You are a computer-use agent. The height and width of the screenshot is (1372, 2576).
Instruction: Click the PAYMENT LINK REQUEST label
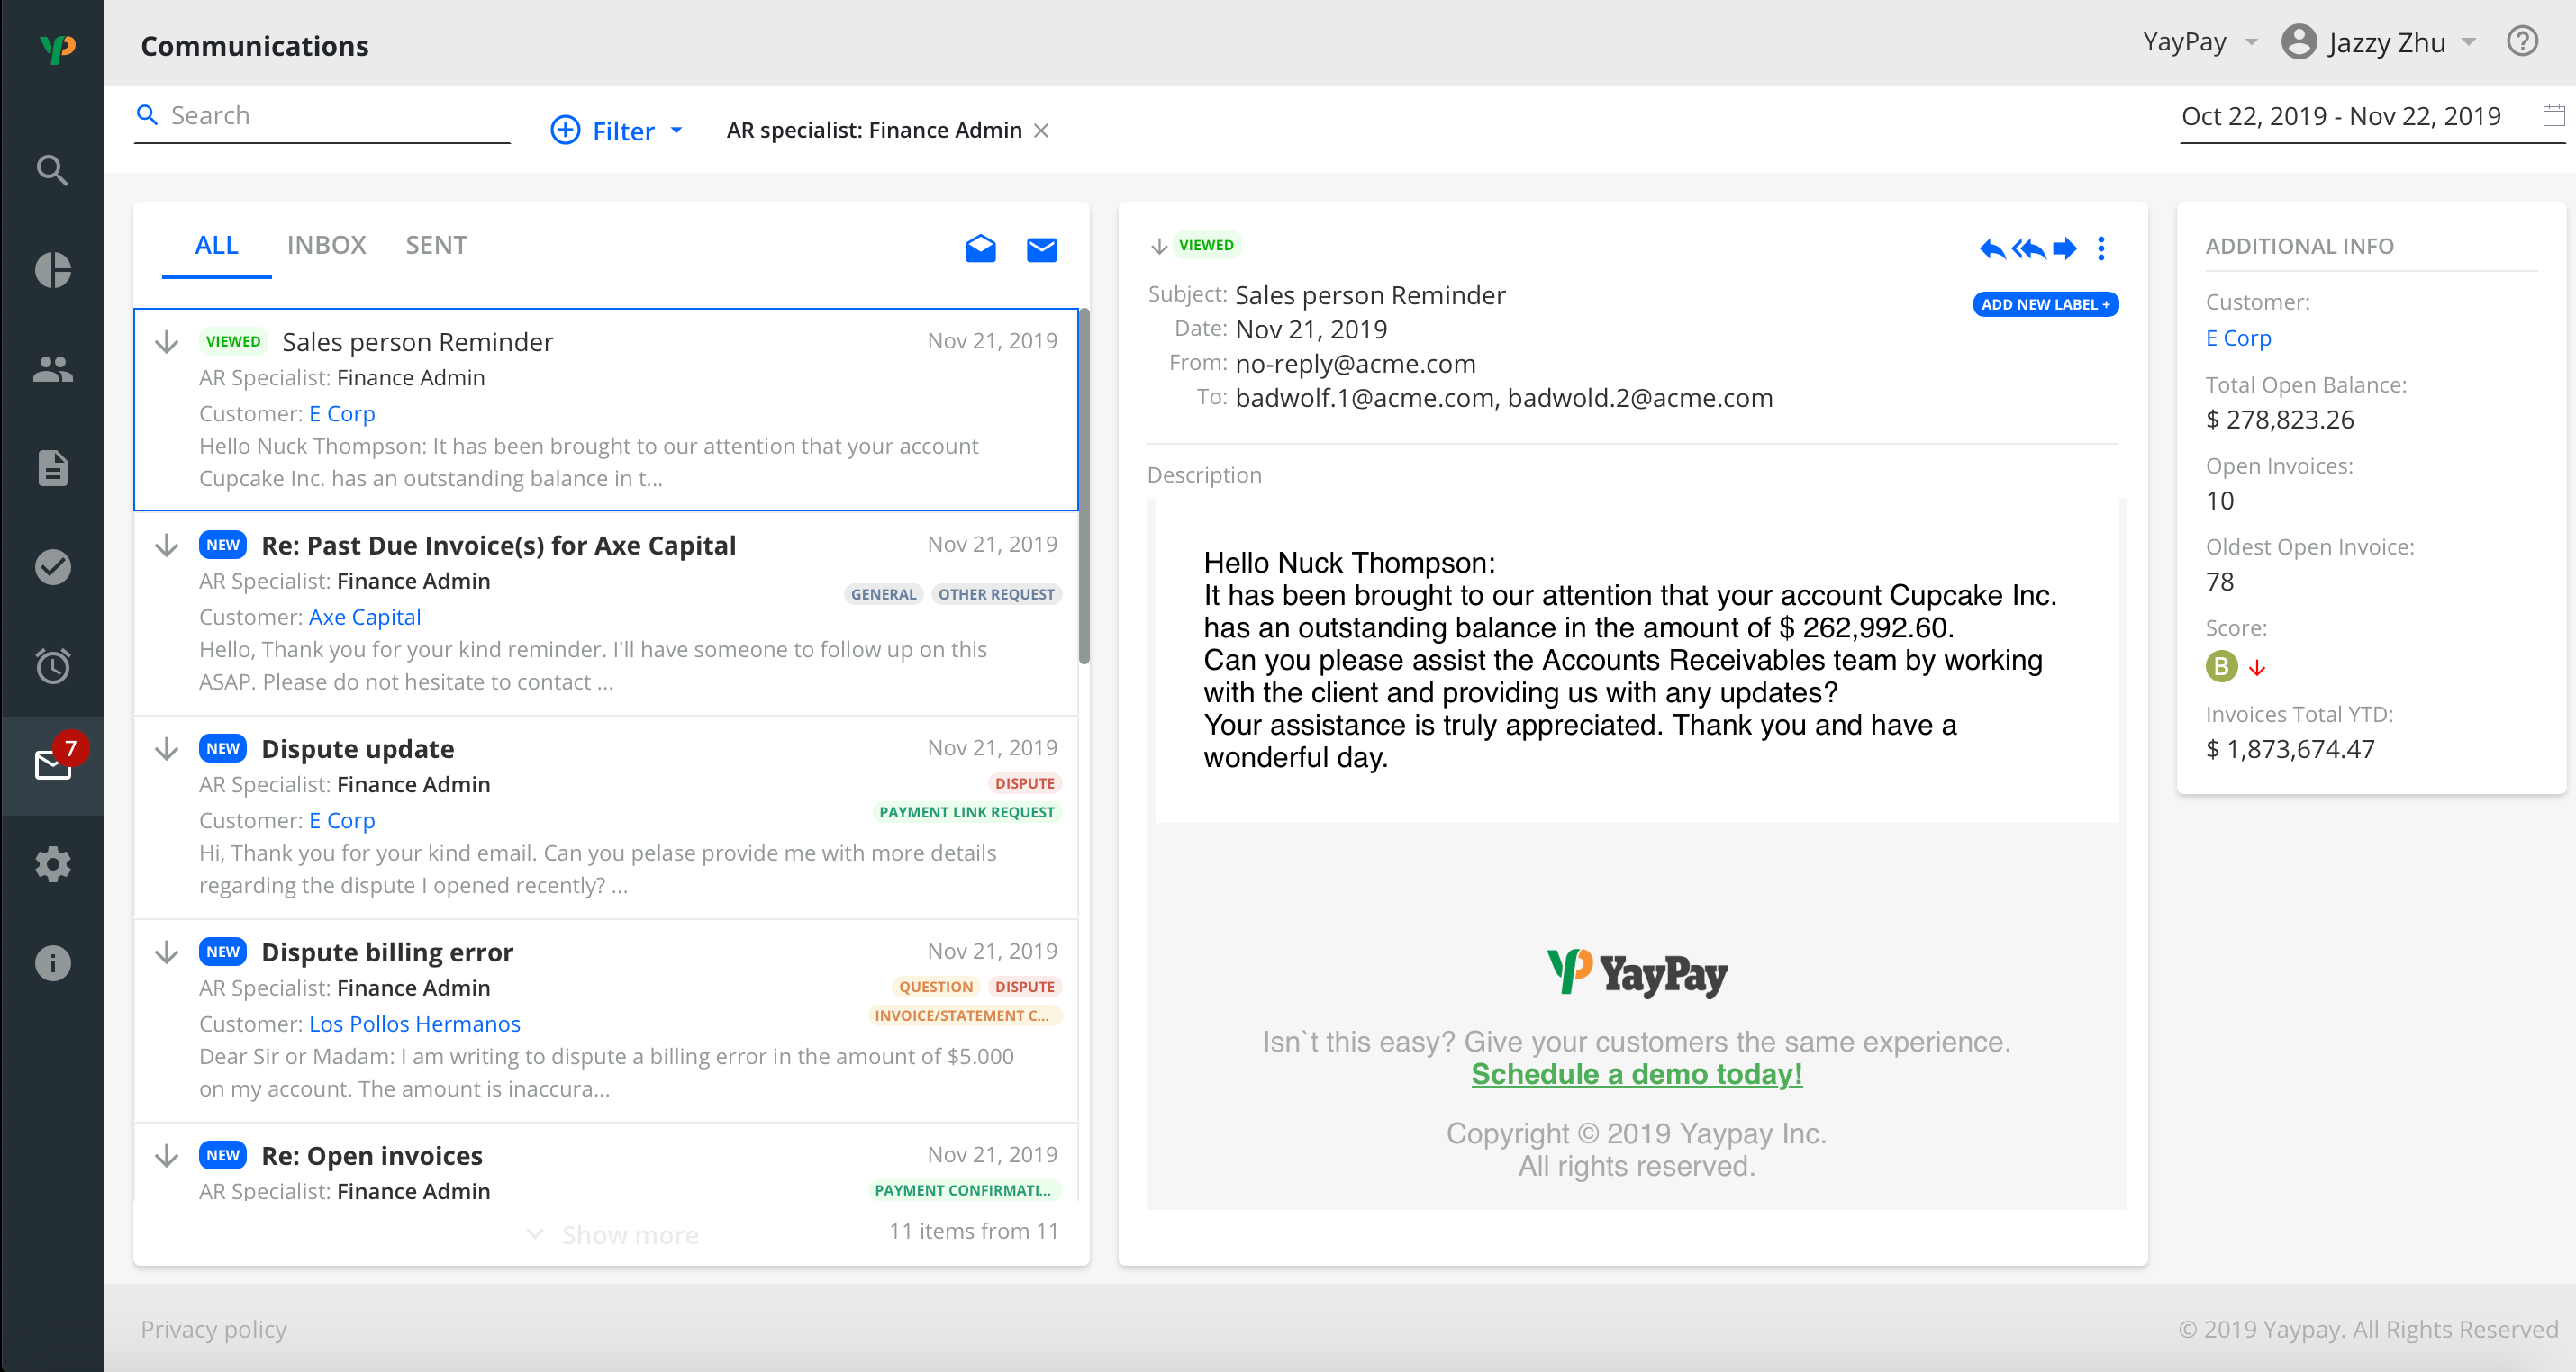coord(966,814)
